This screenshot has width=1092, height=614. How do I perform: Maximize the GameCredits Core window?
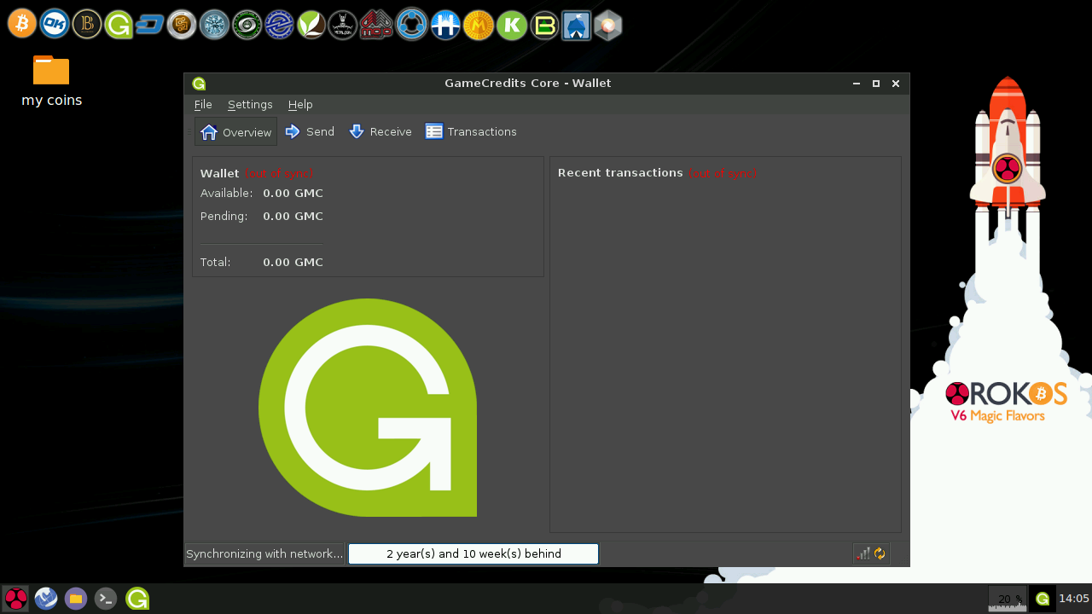(x=876, y=84)
